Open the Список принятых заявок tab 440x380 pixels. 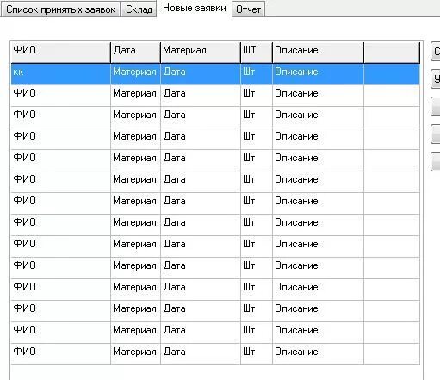click(60, 9)
